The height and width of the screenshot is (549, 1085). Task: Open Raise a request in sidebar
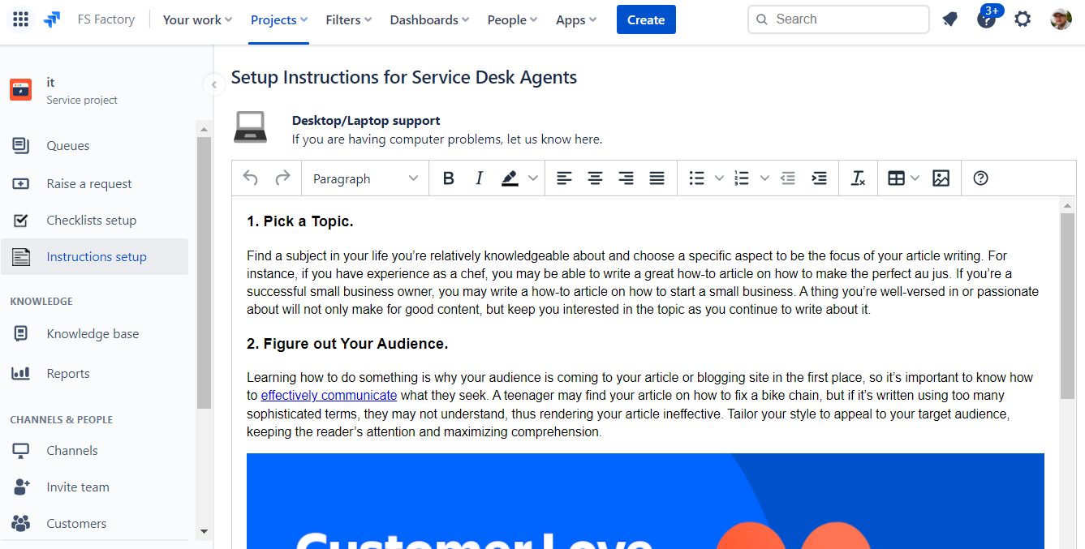[x=95, y=184]
